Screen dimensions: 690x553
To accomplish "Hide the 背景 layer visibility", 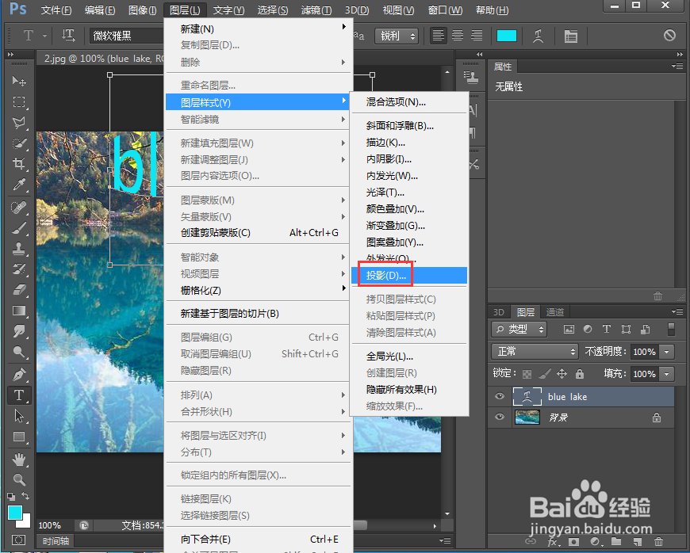I will point(500,417).
